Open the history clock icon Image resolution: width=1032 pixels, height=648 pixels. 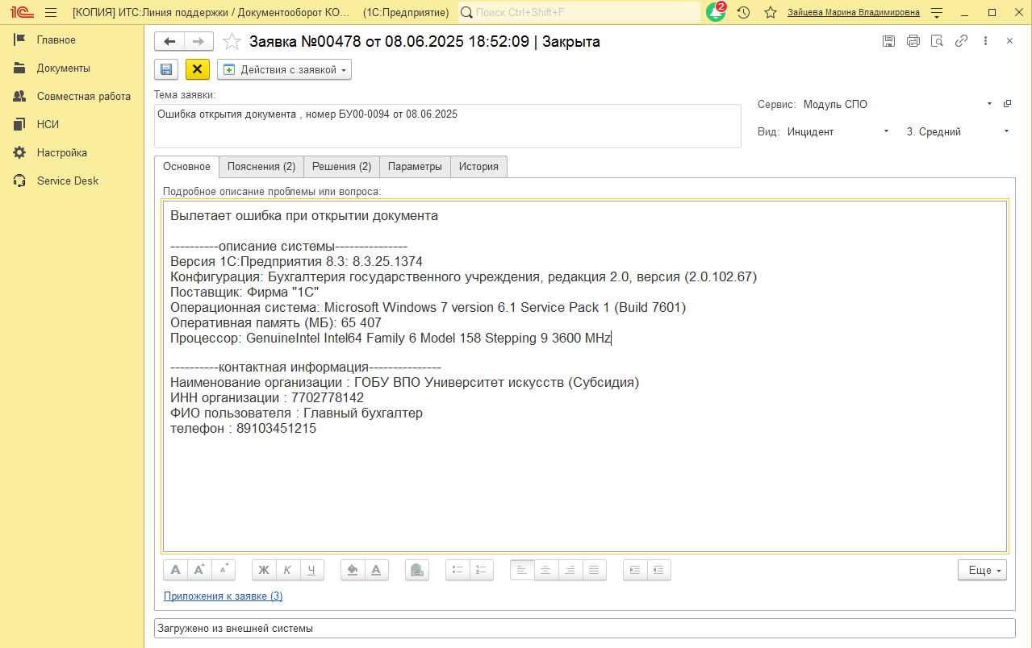tap(743, 12)
